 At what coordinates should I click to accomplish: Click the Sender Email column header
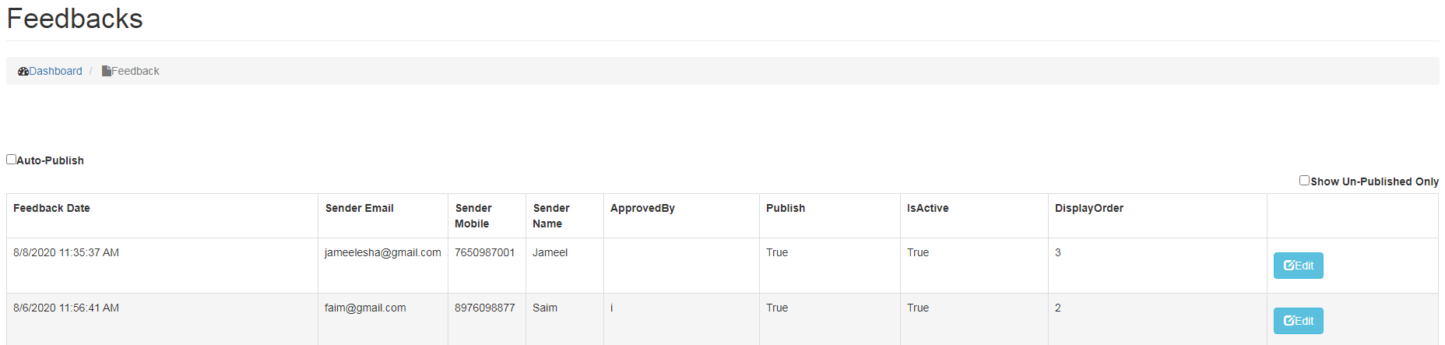pyautogui.click(x=360, y=208)
